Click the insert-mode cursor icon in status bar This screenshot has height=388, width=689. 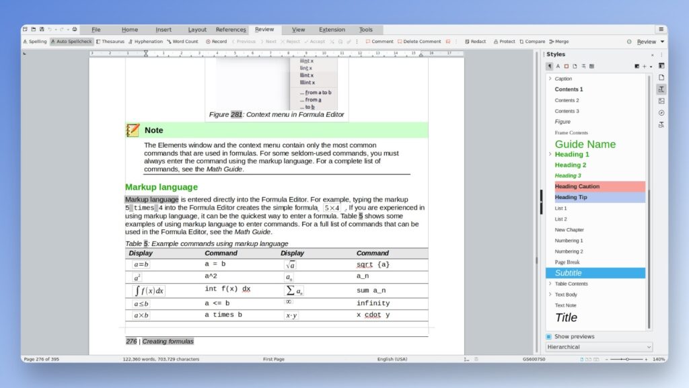pyautogui.click(x=467, y=359)
